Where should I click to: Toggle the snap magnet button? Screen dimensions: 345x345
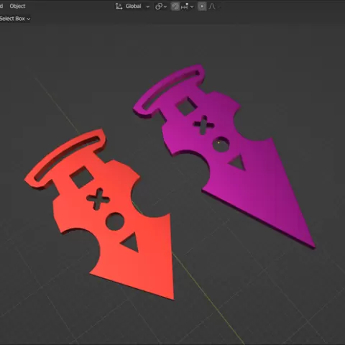(175, 6)
